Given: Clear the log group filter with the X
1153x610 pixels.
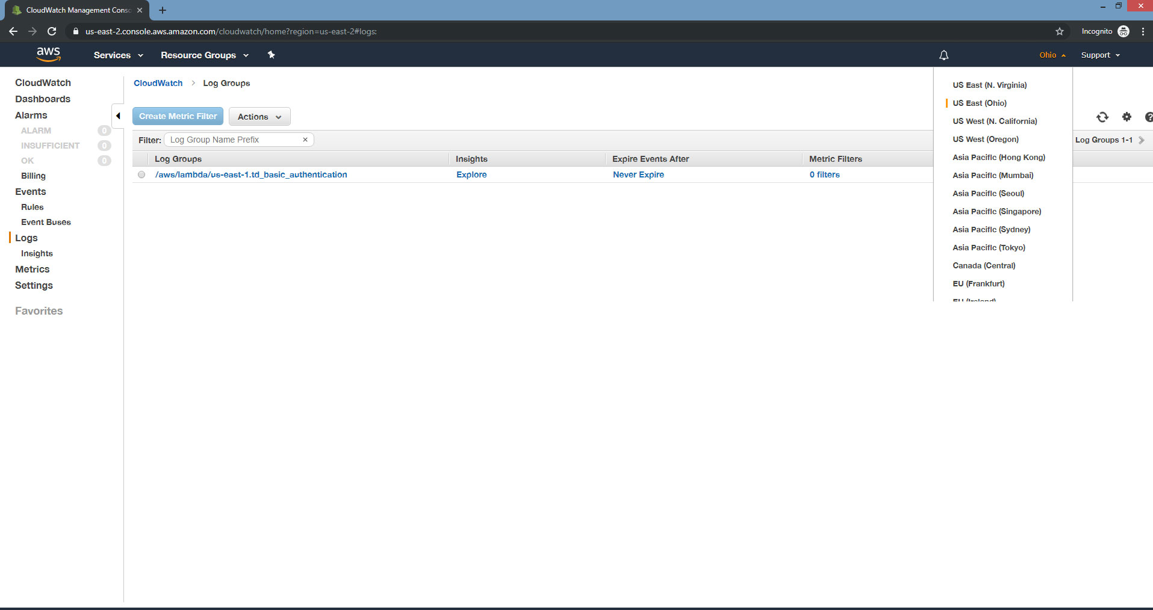Looking at the screenshot, I should pyautogui.click(x=305, y=140).
